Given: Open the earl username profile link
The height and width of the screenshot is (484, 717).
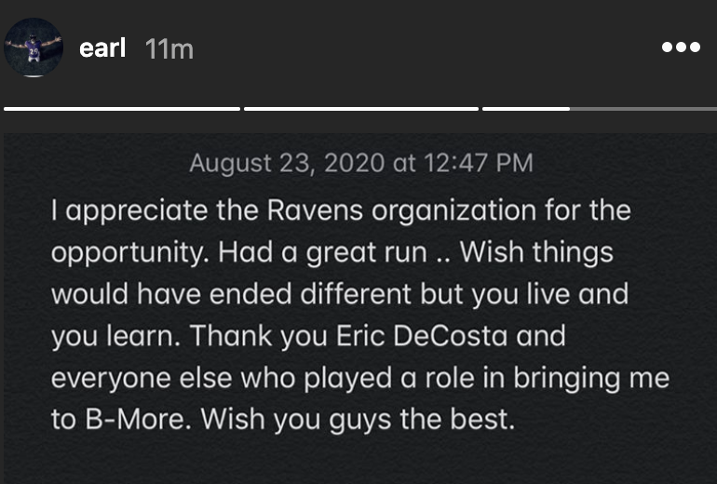Looking at the screenshot, I should pos(103,48).
